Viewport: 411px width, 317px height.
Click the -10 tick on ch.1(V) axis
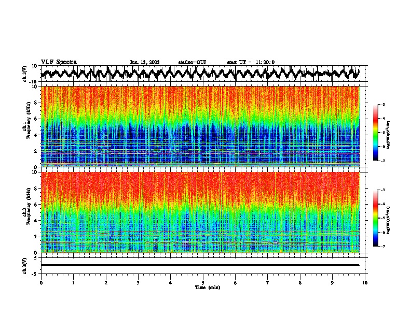[x=34, y=82]
